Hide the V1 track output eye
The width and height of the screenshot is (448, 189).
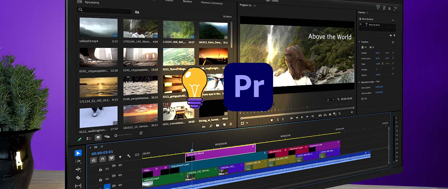[120, 185]
